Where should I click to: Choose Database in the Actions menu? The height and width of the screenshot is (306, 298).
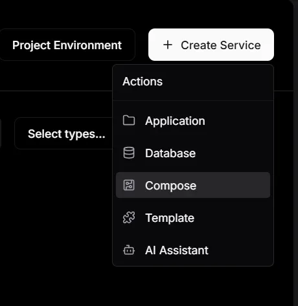(x=193, y=153)
